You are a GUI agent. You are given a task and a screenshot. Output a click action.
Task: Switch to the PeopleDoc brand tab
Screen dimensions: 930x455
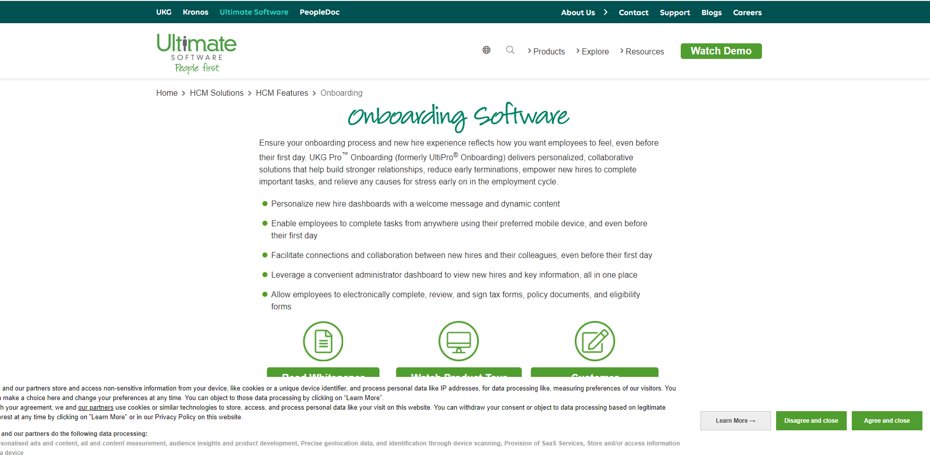click(x=319, y=12)
